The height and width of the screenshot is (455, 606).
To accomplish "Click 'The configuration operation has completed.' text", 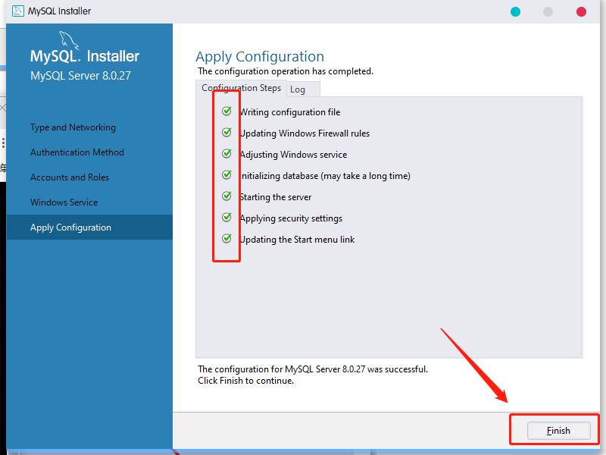I will pos(286,71).
